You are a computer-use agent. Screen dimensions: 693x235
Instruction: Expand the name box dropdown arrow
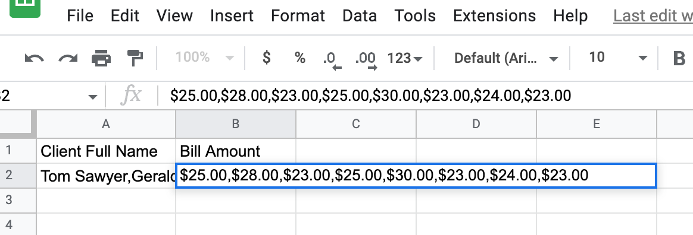(x=92, y=97)
